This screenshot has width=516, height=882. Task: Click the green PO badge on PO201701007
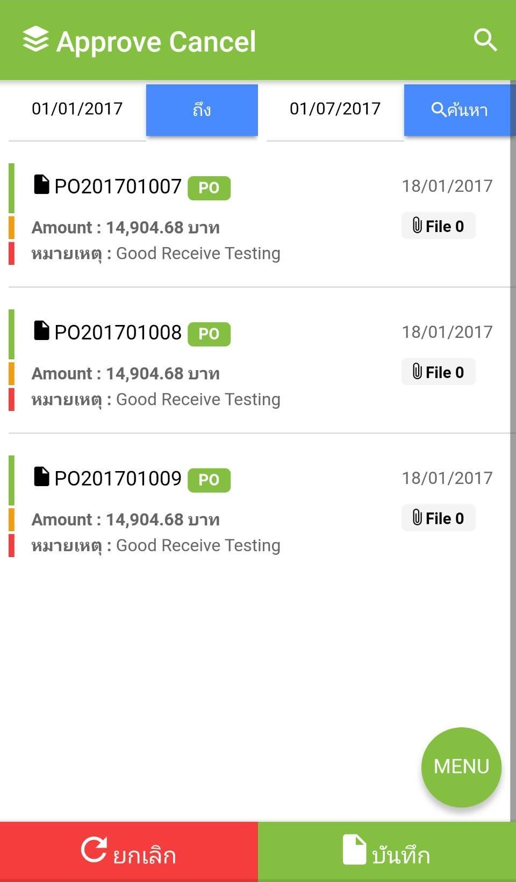click(209, 188)
